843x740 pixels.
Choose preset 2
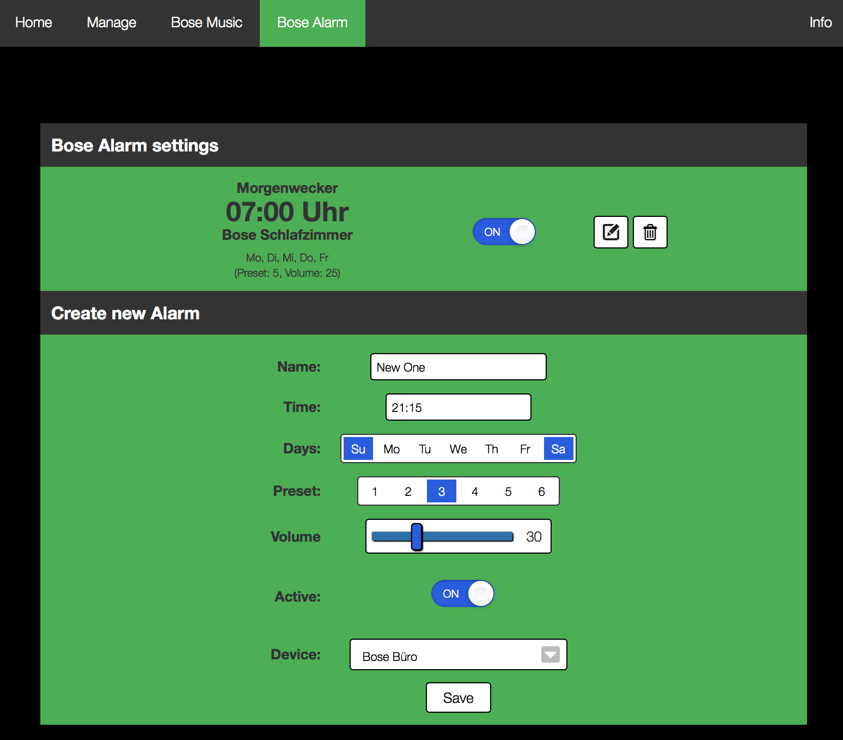point(408,491)
